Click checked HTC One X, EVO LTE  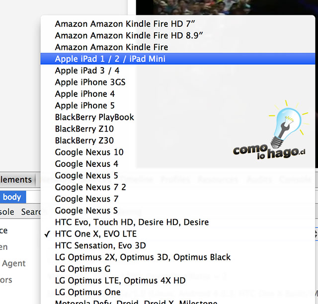pos(95,234)
